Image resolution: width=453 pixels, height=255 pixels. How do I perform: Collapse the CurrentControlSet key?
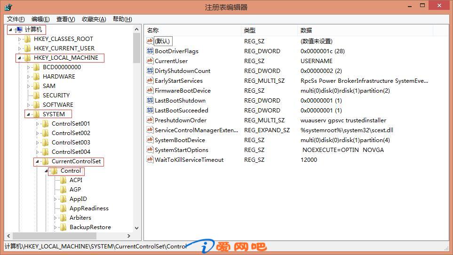[37, 161]
